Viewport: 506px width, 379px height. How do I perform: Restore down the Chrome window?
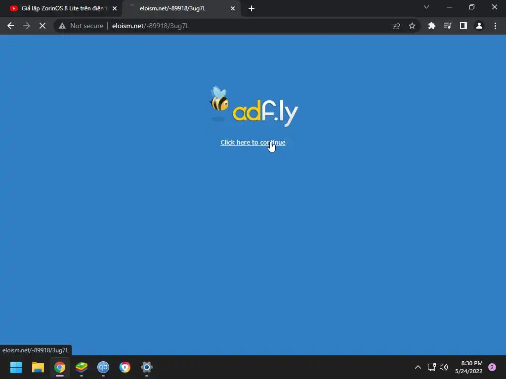pos(472,7)
